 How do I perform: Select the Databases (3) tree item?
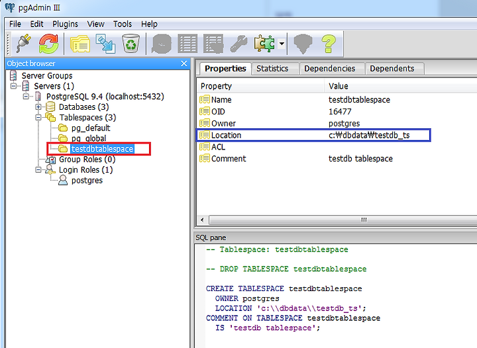click(x=83, y=107)
